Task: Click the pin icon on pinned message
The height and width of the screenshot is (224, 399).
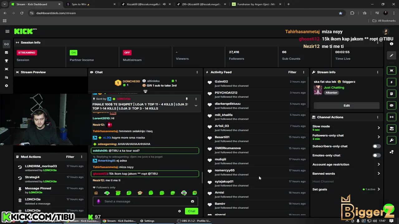Action: [187, 99]
